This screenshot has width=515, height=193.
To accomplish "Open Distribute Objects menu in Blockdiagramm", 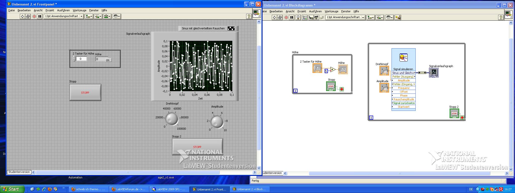I will (380, 17).
